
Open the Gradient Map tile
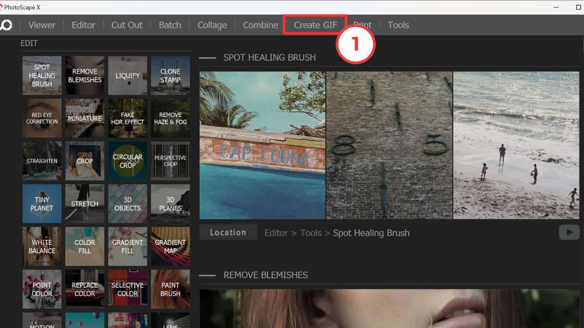click(170, 246)
